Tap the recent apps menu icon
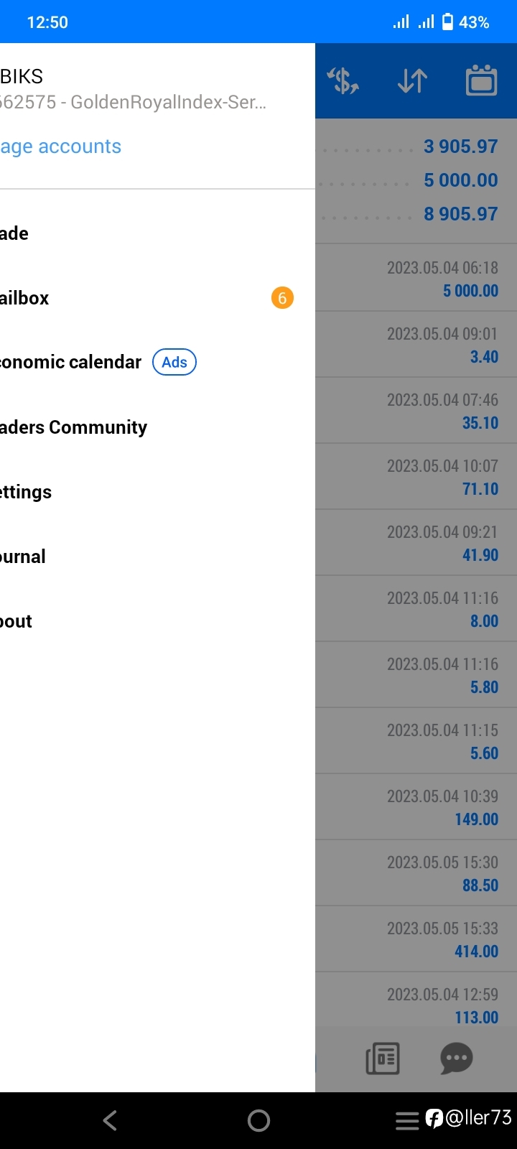 [x=407, y=1120]
